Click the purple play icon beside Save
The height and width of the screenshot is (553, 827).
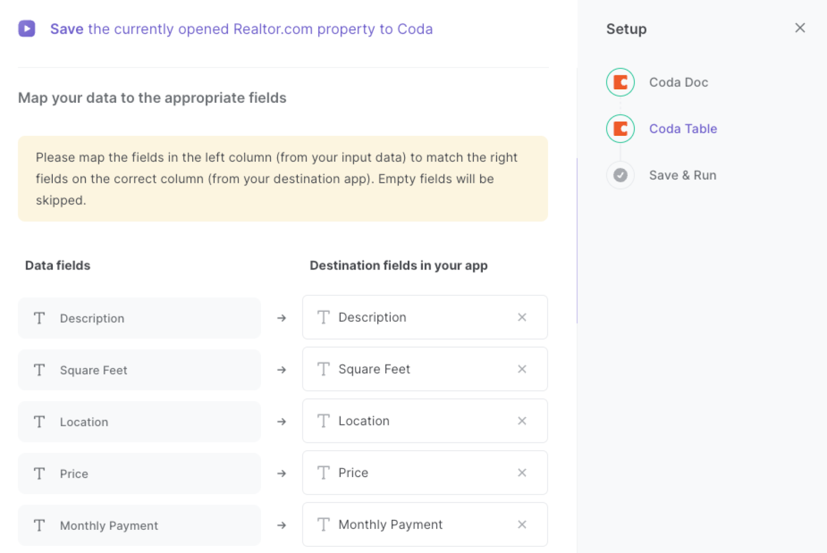point(27,28)
